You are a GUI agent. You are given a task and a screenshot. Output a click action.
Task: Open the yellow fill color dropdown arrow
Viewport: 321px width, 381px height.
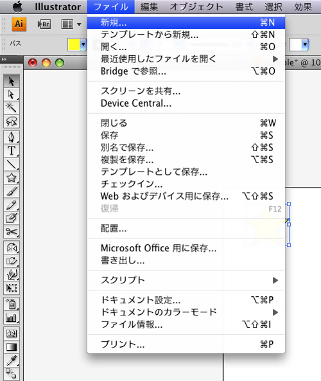[83, 45]
